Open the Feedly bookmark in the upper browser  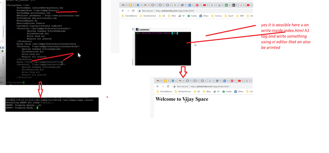pyautogui.click(x=193, y=16)
